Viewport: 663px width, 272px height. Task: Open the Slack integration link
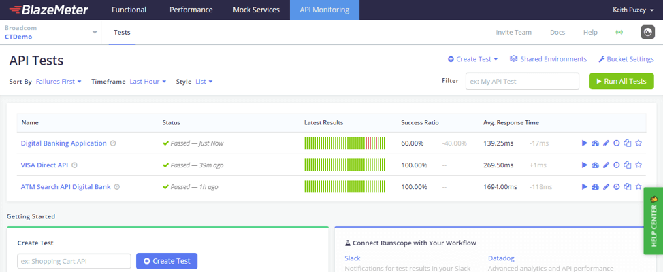point(352,258)
